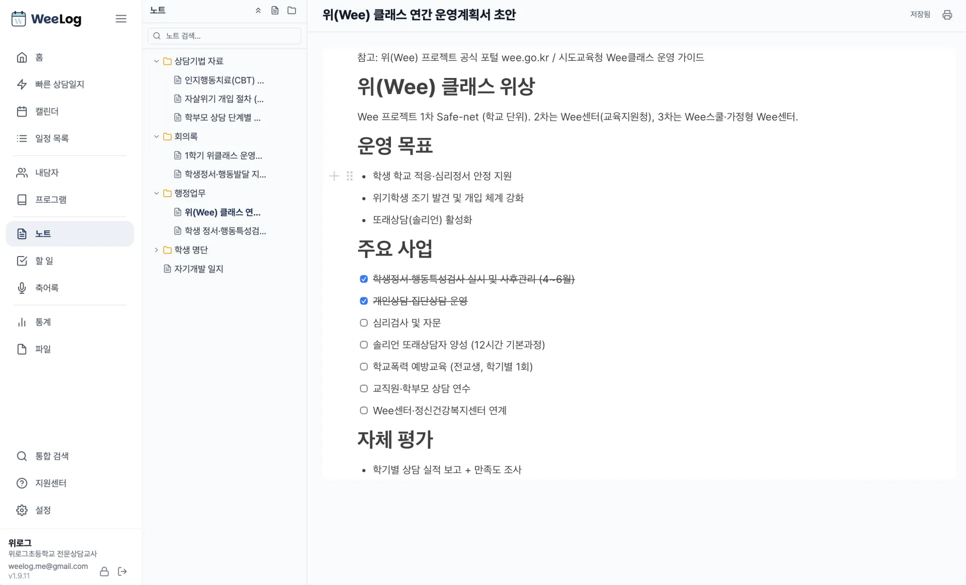966x585 pixels.
Task: Open 자살위기 개입 절차 note
Action: coord(224,99)
